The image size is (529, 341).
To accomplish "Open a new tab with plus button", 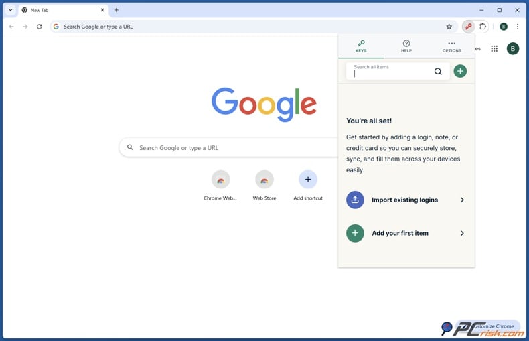I will pos(117,10).
